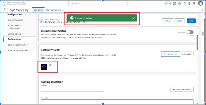The width and height of the screenshot is (206, 105).
Task: Open the Global Actions plus icon
Action: [175, 4]
